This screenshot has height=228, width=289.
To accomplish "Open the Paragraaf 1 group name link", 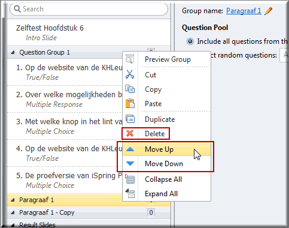I will pyautogui.click(x=244, y=11).
